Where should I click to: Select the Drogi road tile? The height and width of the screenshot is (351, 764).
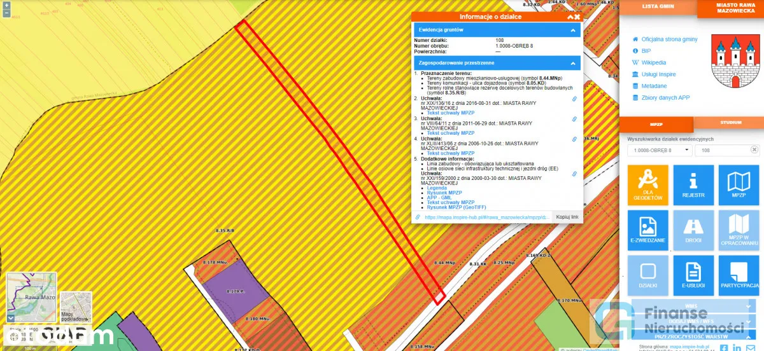coord(693,230)
